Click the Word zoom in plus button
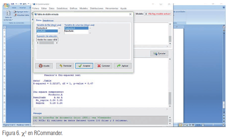 click(224, 125)
